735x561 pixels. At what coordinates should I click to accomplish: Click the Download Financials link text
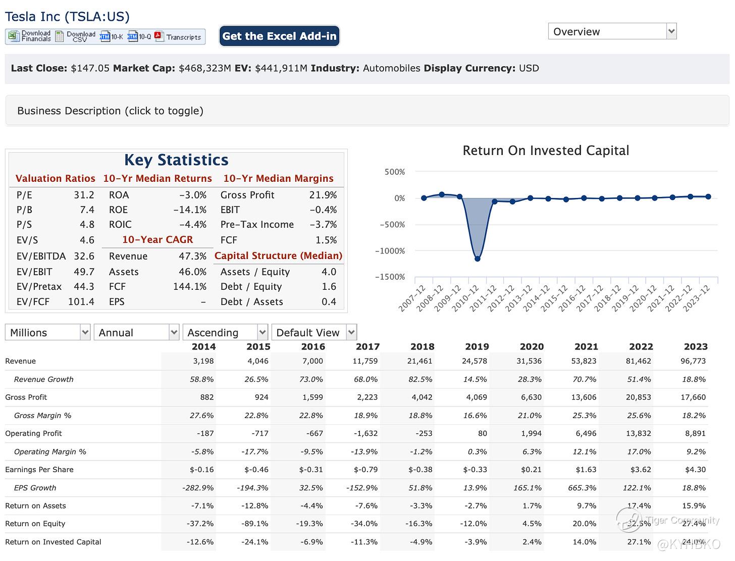point(36,36)
